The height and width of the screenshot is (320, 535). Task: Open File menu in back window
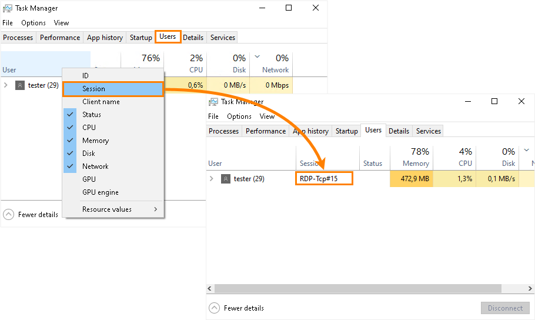pyautogui.click(x=8, y=23)
